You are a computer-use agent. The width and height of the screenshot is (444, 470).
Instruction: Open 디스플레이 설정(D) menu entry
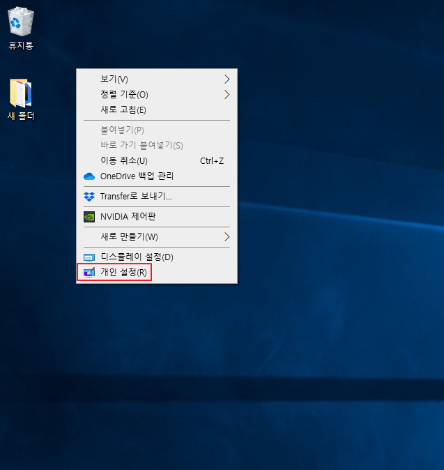click(157, 257)
